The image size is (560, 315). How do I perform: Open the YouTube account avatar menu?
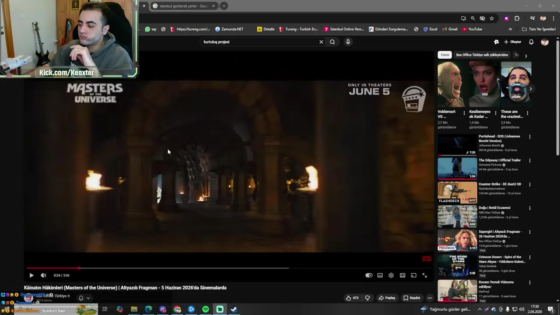pos(545,42)
